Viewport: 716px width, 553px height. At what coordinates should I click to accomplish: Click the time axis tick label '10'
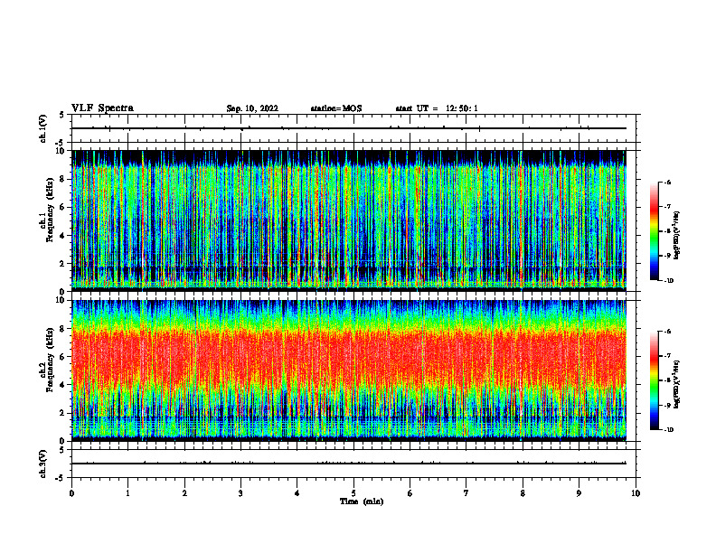(x=636, y=493)
